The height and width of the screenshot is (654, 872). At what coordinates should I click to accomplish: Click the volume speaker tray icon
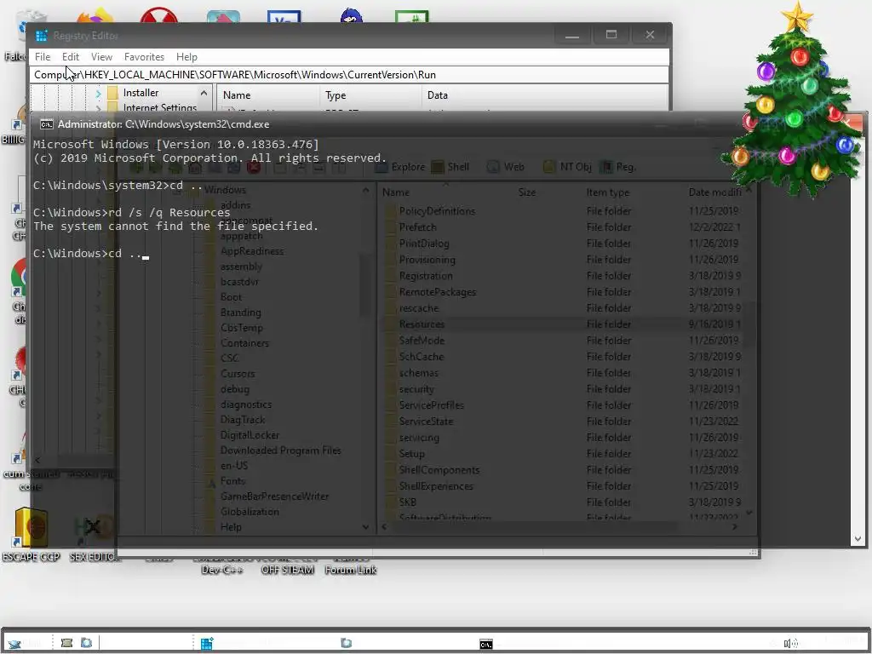790,644
